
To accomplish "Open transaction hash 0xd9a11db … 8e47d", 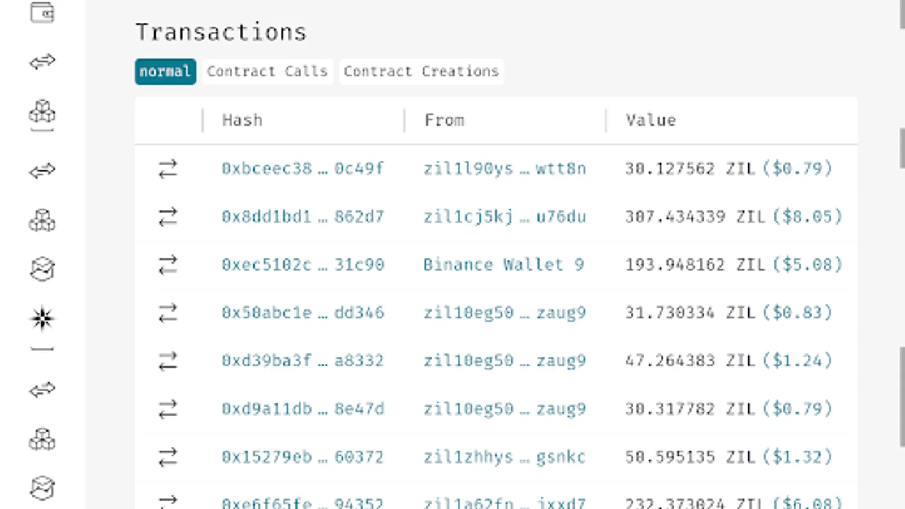I will point(303,409).
